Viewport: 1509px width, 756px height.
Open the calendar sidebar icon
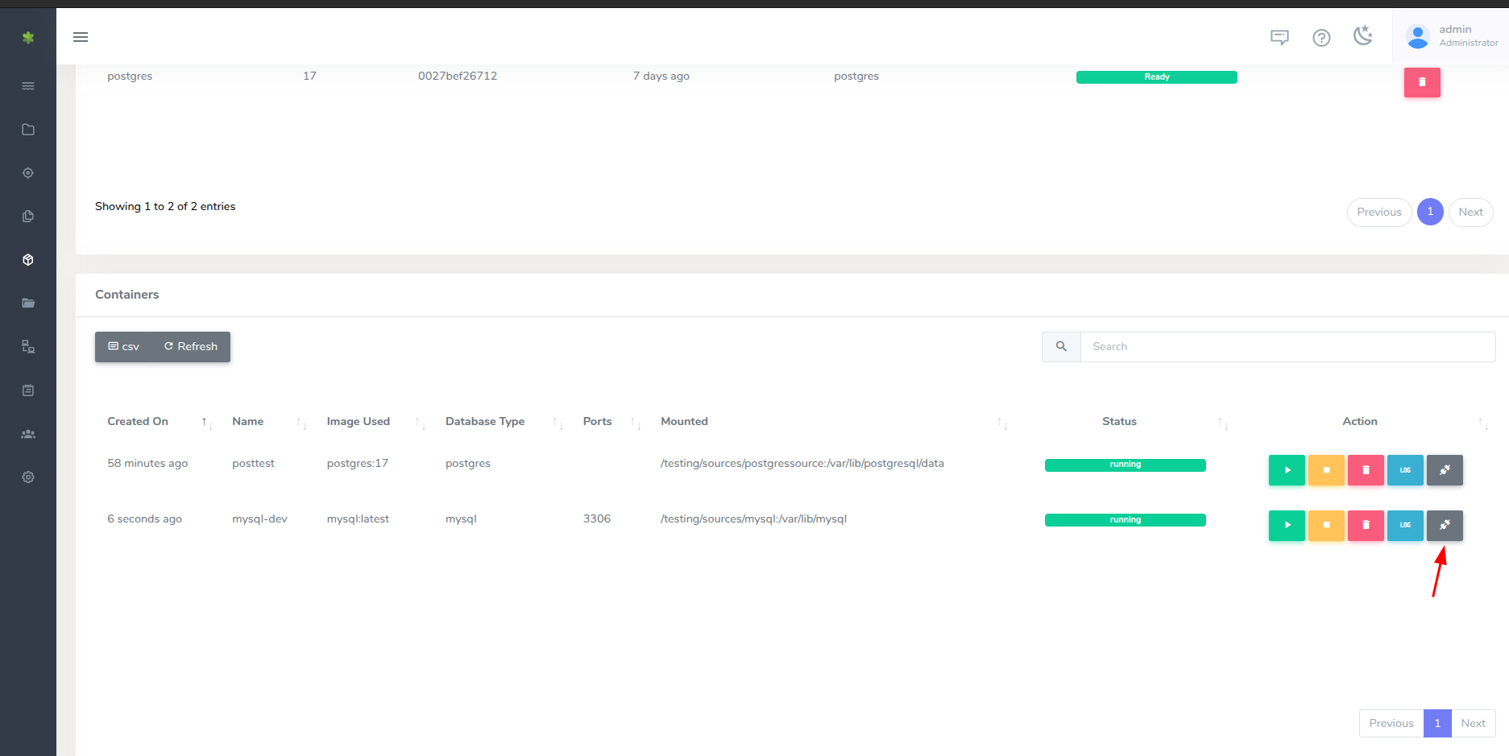coord(28,390)
